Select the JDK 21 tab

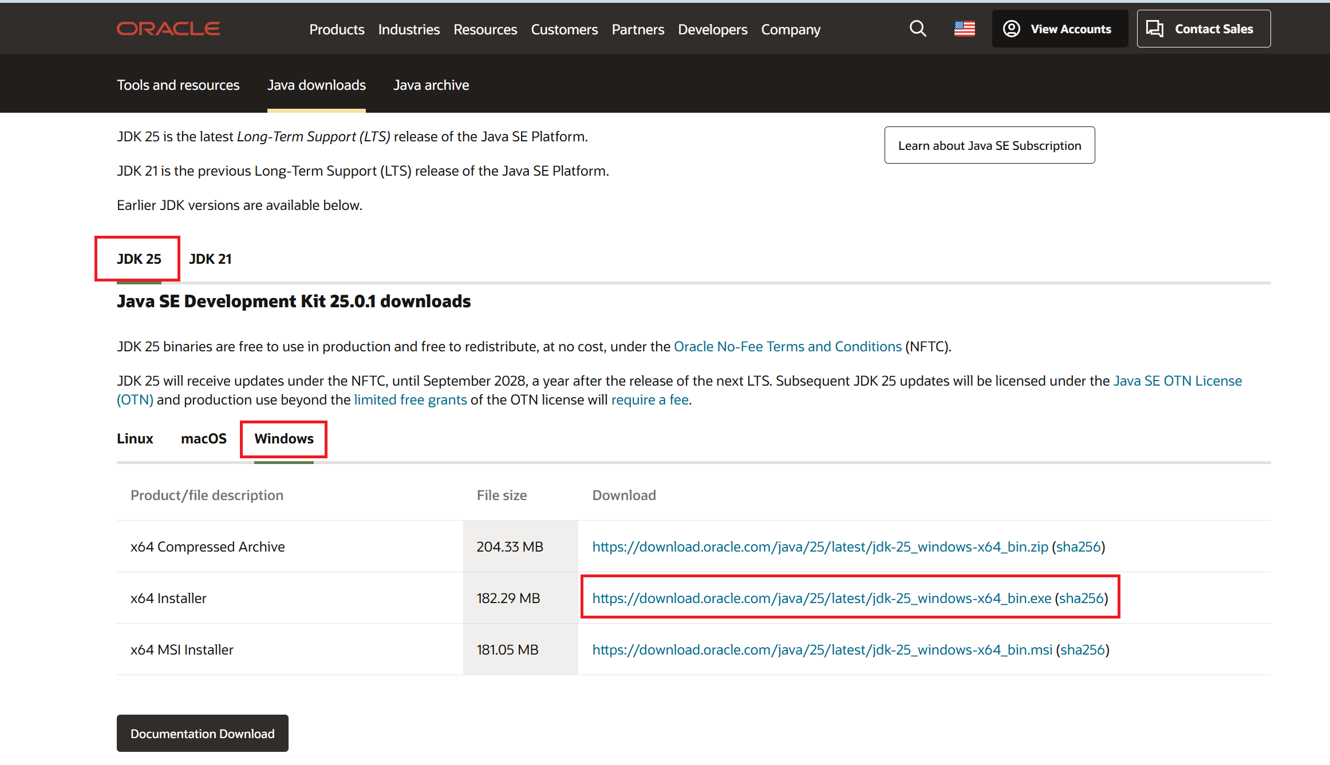[210, 259]
